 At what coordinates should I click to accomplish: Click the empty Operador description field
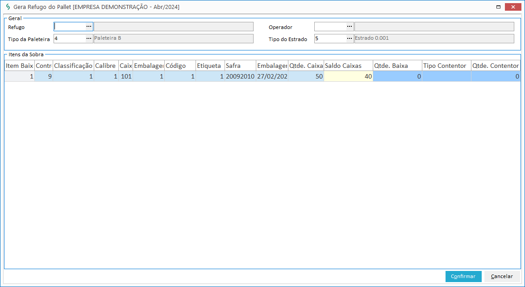click(x=434, y=26)
